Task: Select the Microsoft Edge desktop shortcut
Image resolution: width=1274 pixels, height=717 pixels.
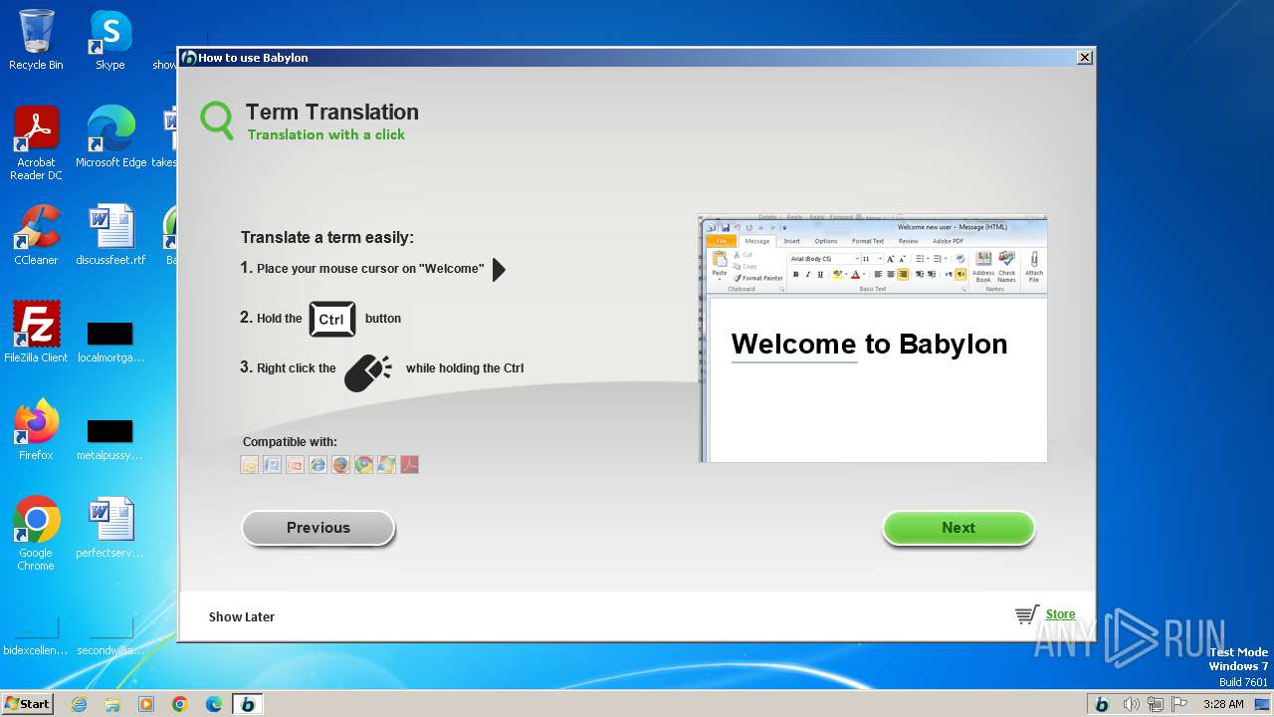Action: click(110, 137)
